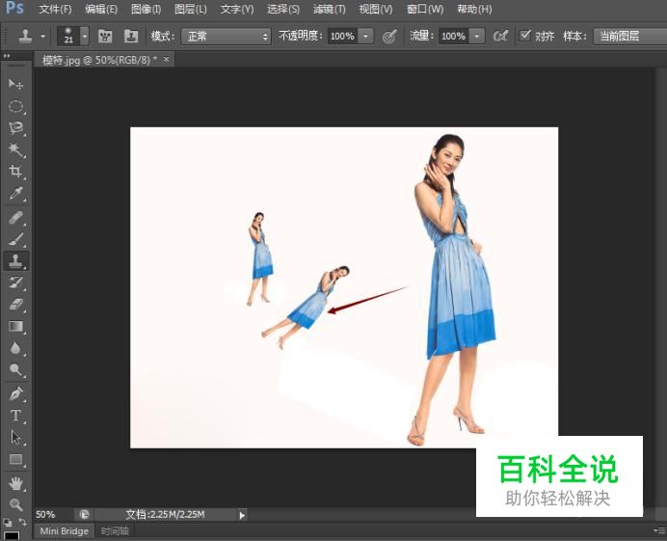Open the 文字(Y) menu

236,9
